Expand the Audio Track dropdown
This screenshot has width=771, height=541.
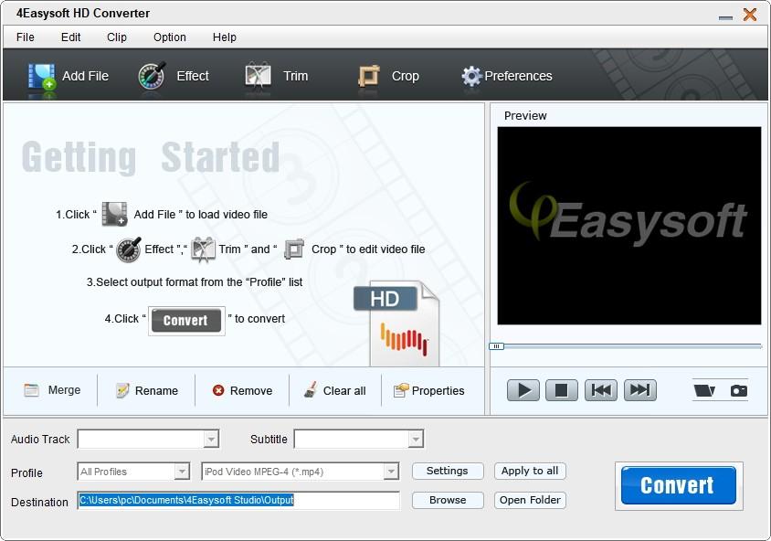(211, 440)
